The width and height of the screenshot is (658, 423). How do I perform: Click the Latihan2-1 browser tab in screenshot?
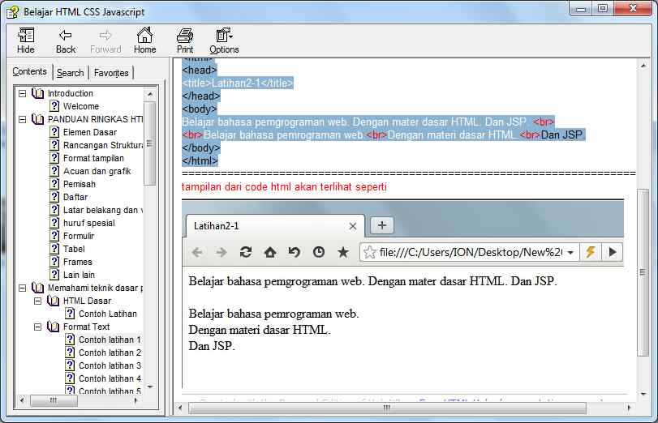(x=275, y=226)
